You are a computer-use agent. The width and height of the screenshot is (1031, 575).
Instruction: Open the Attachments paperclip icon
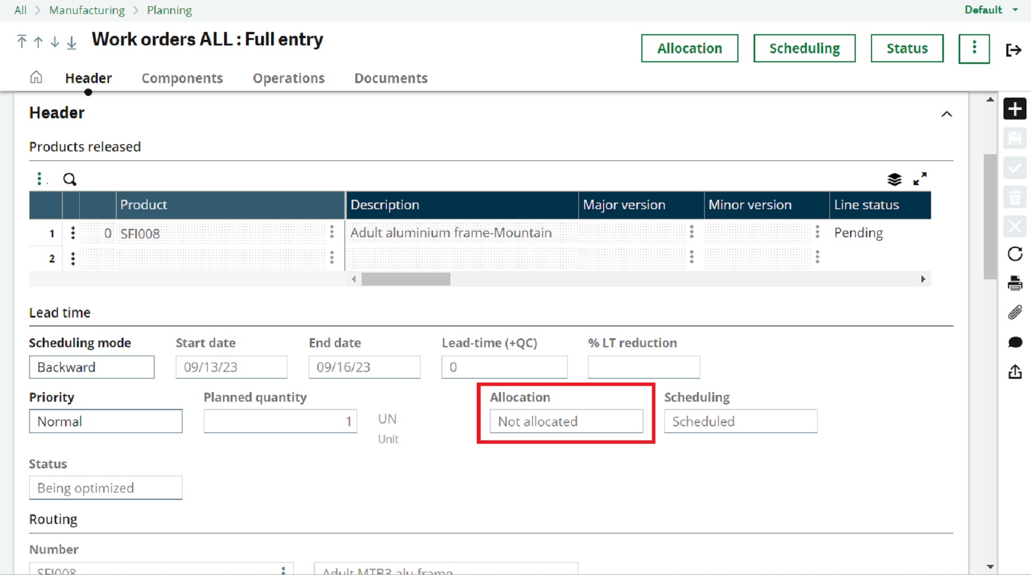pos(1015,312)
